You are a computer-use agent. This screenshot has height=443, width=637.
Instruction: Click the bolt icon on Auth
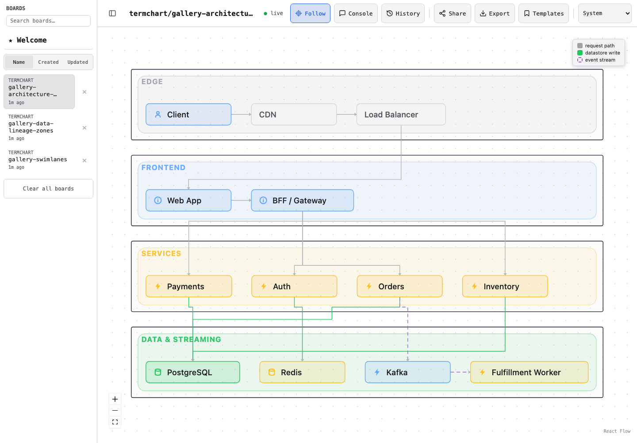[264, 286]
